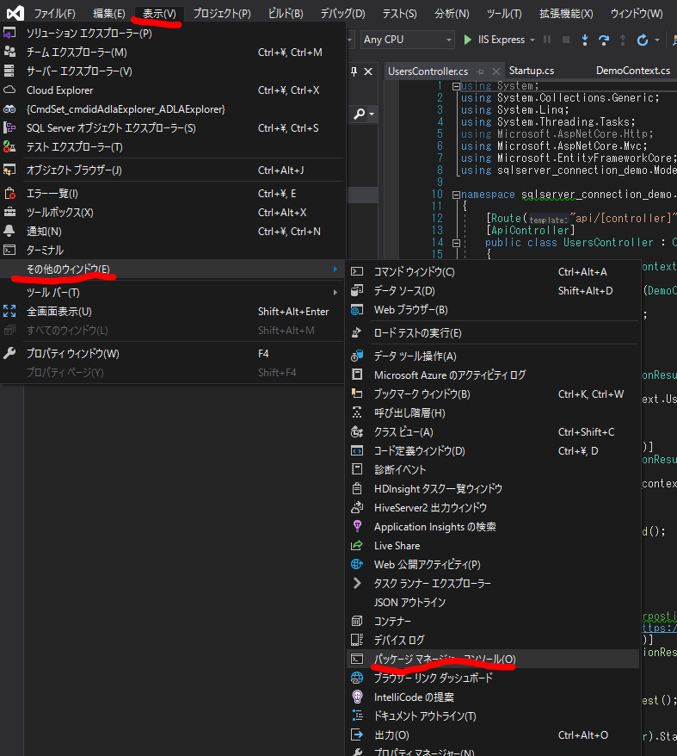The height and width of the screenshot is (756, 677).
Task: Click the green IIS Express run arrow
Action: (x=467, y=40)
